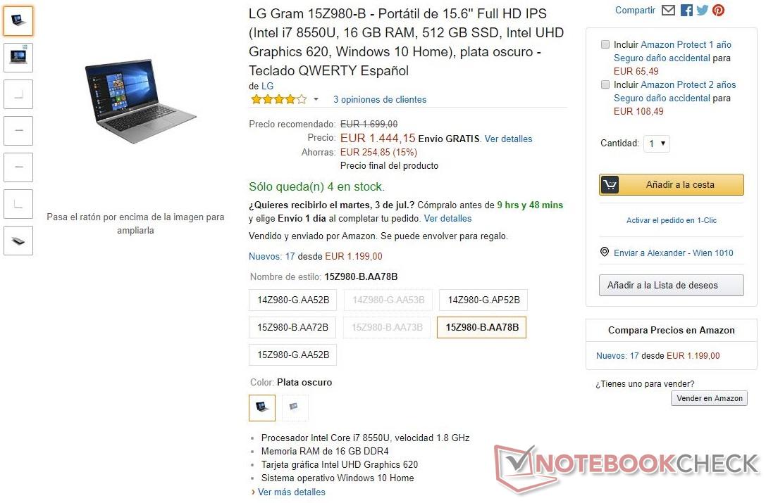Share on Pinterest icon
This screenshot has height=503, width=766.
pos(718,11)
